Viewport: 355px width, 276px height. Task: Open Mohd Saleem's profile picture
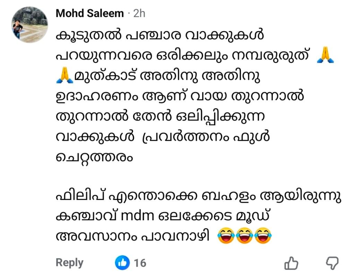29,25
